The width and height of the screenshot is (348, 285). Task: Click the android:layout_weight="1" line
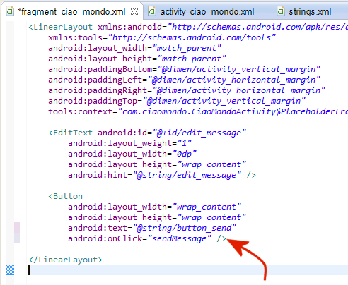click(130, 143)
